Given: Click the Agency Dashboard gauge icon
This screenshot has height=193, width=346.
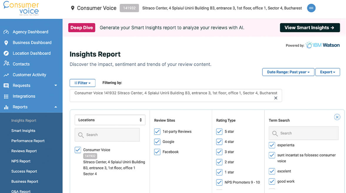Looking at the screenshot, I should (x=6, y=32).
